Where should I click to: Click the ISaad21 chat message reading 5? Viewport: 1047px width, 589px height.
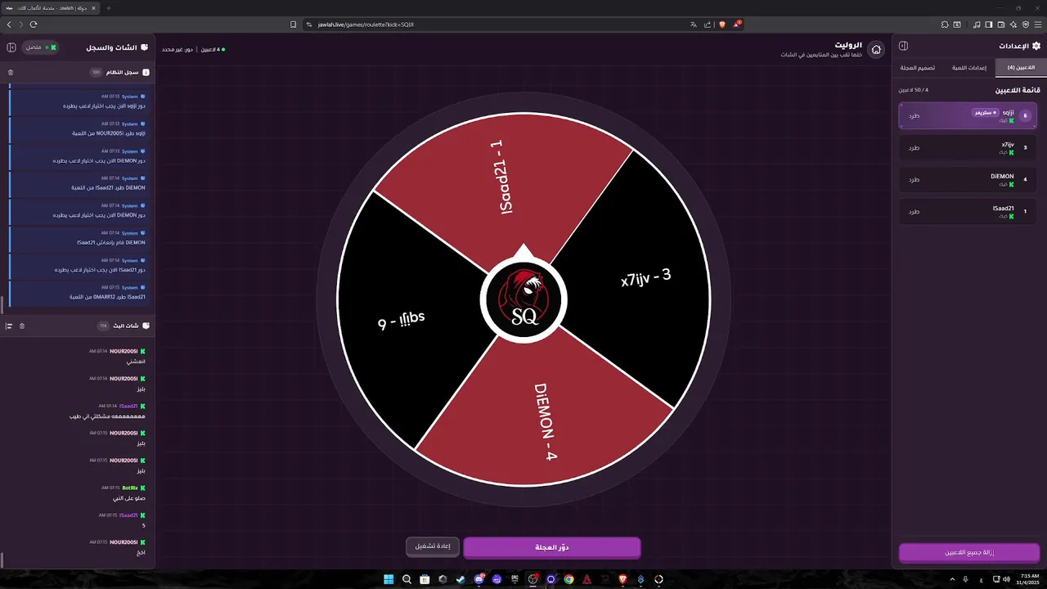coord(143,525)
